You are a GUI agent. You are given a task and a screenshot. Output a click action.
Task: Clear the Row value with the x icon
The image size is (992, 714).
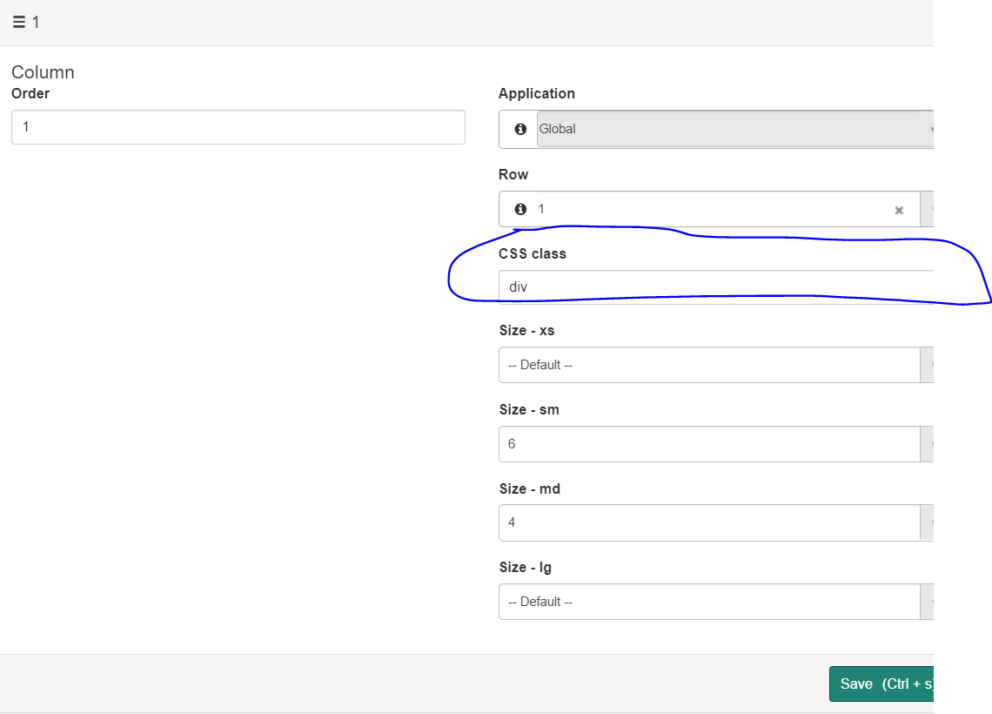point(898,210)
